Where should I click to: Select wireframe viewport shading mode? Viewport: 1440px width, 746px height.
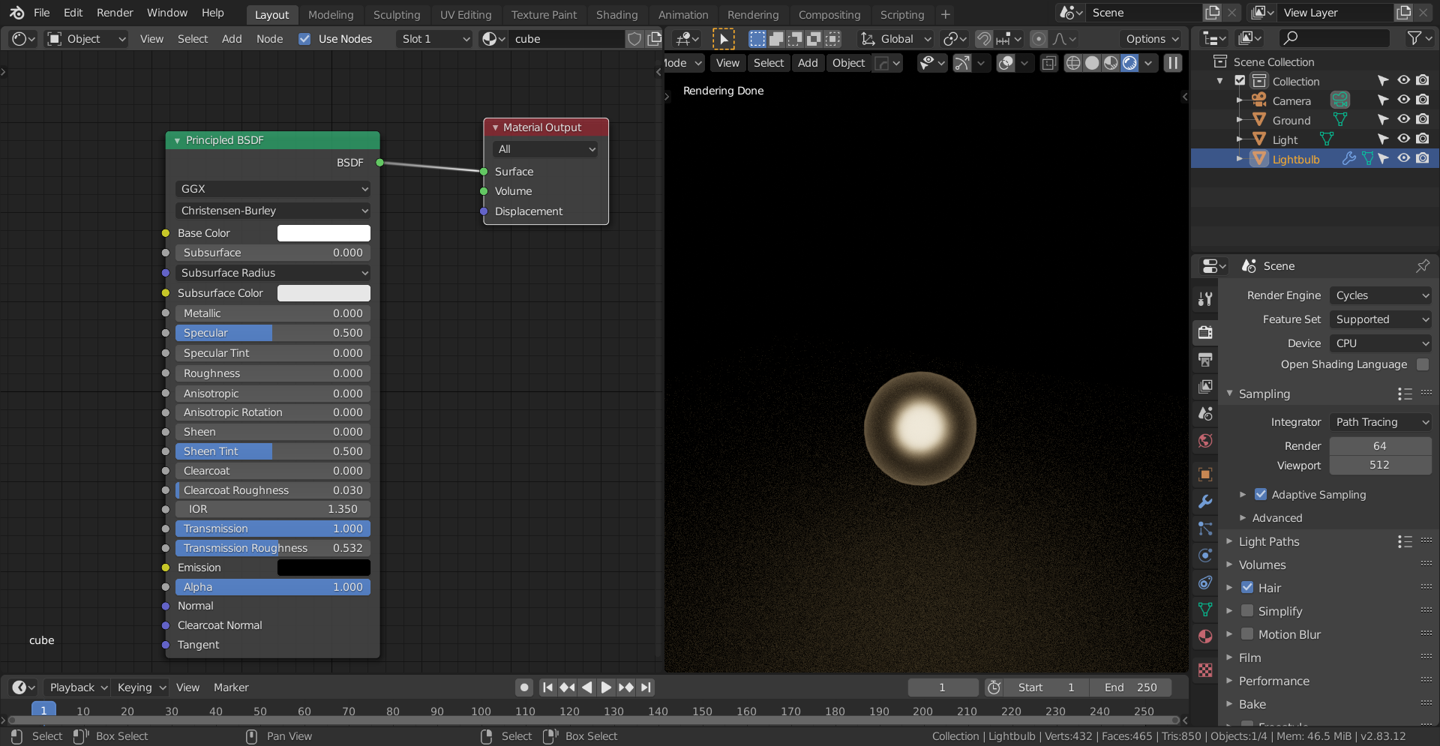point(1073,64)
